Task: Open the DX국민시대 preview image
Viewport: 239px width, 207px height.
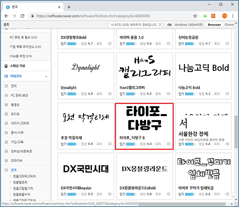Action: 86,169
